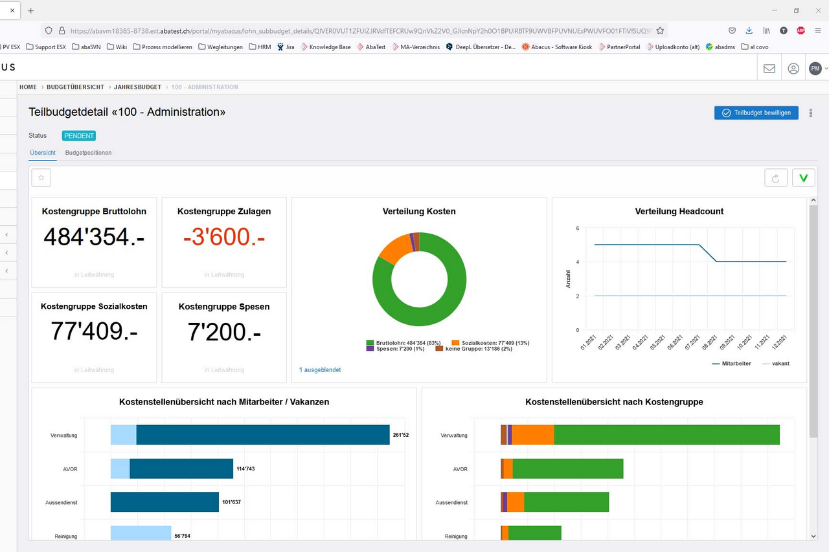Open the Jira bookmark
The height and width of the screenshot is (552, 829).
click(286, 47)
